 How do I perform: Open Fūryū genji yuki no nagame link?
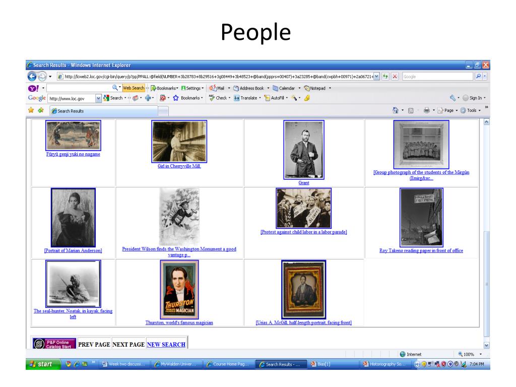pyautogui.click(x=73, y=154)
